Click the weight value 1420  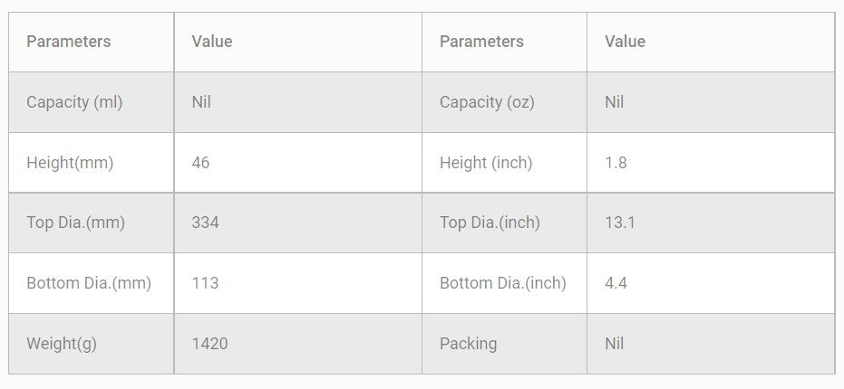pyautogui.click(x=209, y=344)
